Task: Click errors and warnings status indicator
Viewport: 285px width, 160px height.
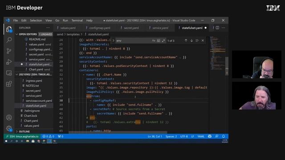Action: tap(49, 136)
